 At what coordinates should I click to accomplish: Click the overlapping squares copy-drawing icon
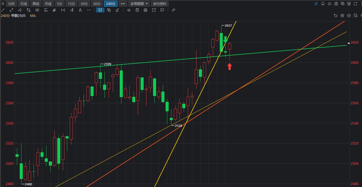click(109, 10)
